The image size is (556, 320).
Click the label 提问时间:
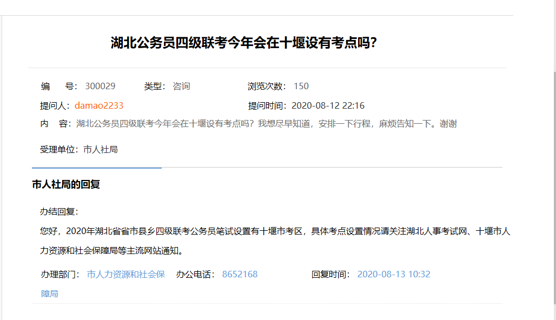click(268, 105)
